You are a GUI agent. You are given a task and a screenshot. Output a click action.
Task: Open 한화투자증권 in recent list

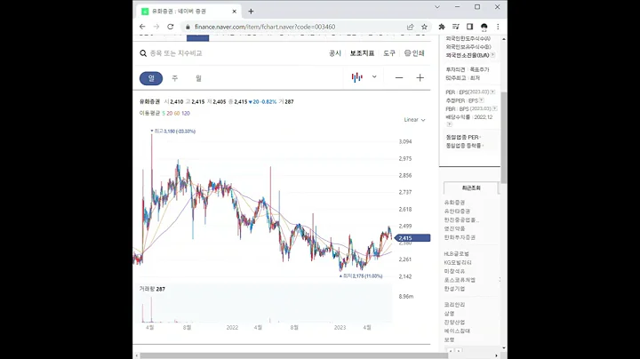pos(460,237)
